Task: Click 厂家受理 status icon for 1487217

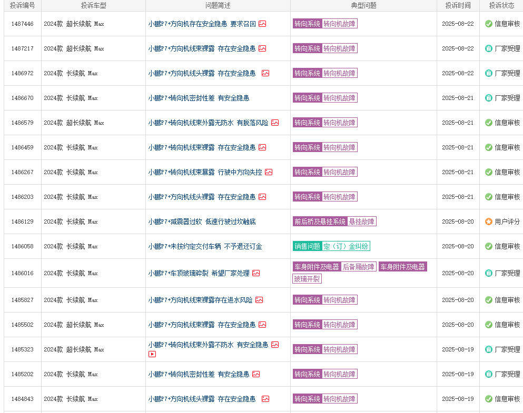Action: click(489, 48)
